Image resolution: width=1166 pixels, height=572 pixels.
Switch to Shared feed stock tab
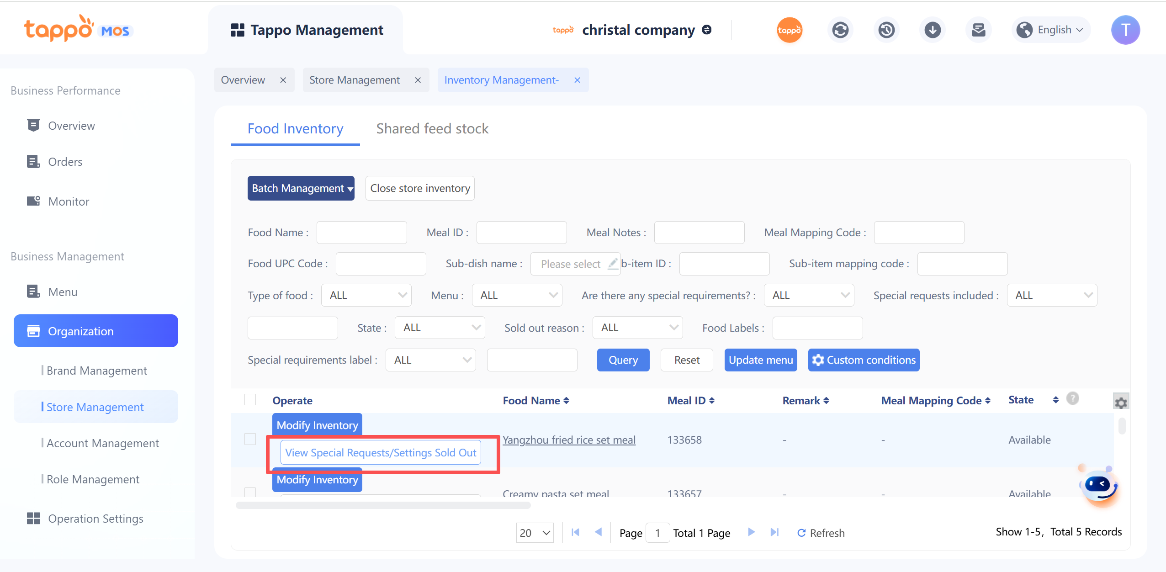432,129
